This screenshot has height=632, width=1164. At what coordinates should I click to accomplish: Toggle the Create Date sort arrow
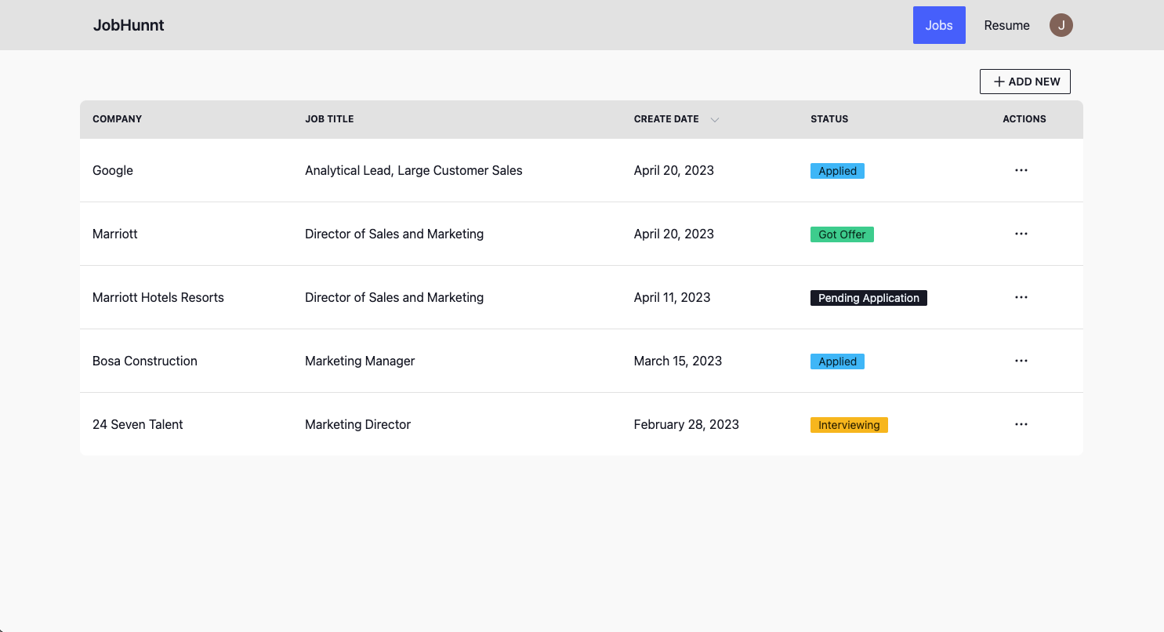point(714,120)
